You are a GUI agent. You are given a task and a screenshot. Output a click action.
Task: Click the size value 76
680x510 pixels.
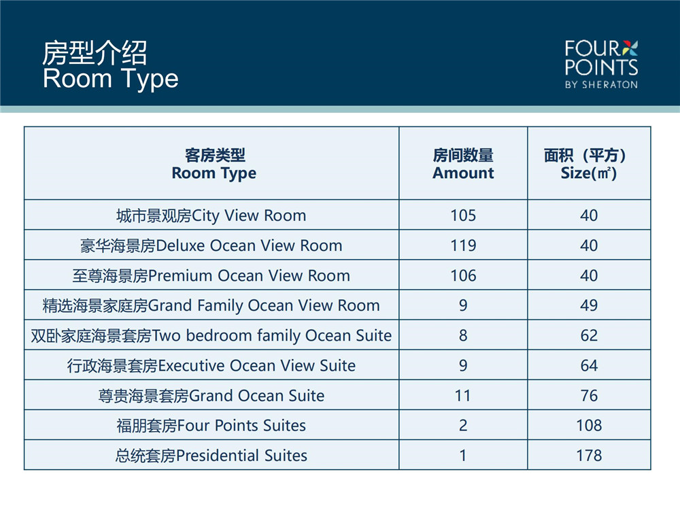[589, 396]
